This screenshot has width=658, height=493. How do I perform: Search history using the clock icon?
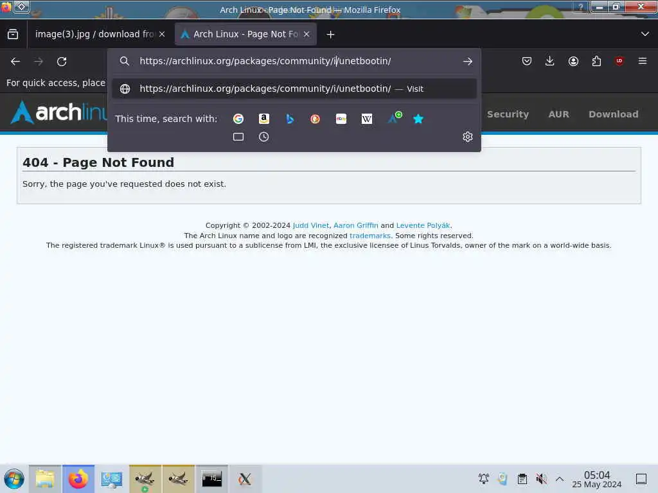pos(263,137)
